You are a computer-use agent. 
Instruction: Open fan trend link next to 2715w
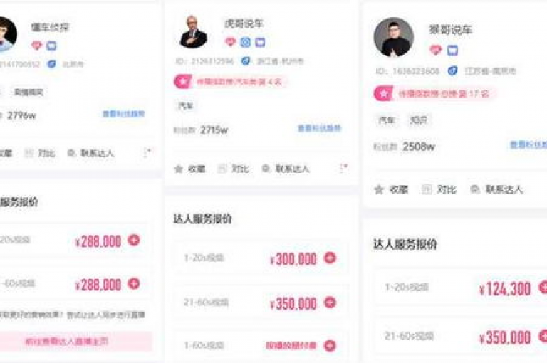[x=319, y=128]
